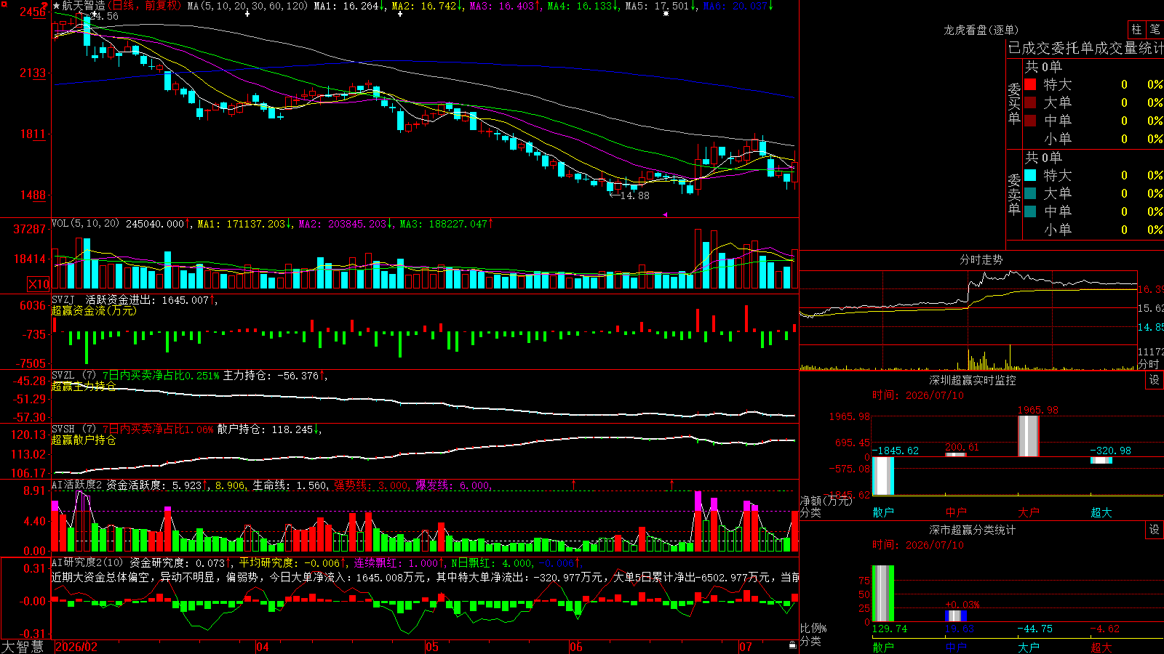Select 超大 category in 深圳超赢实时监控
The height and width of the screenshot is (654, 1164).
pyautogui.click(x=1101, y=512)
